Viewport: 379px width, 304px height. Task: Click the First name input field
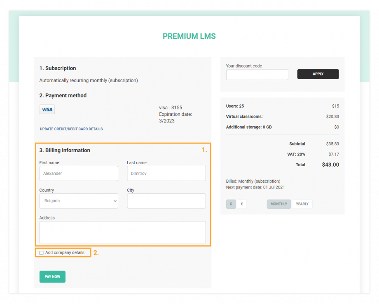tap(79, 174)
